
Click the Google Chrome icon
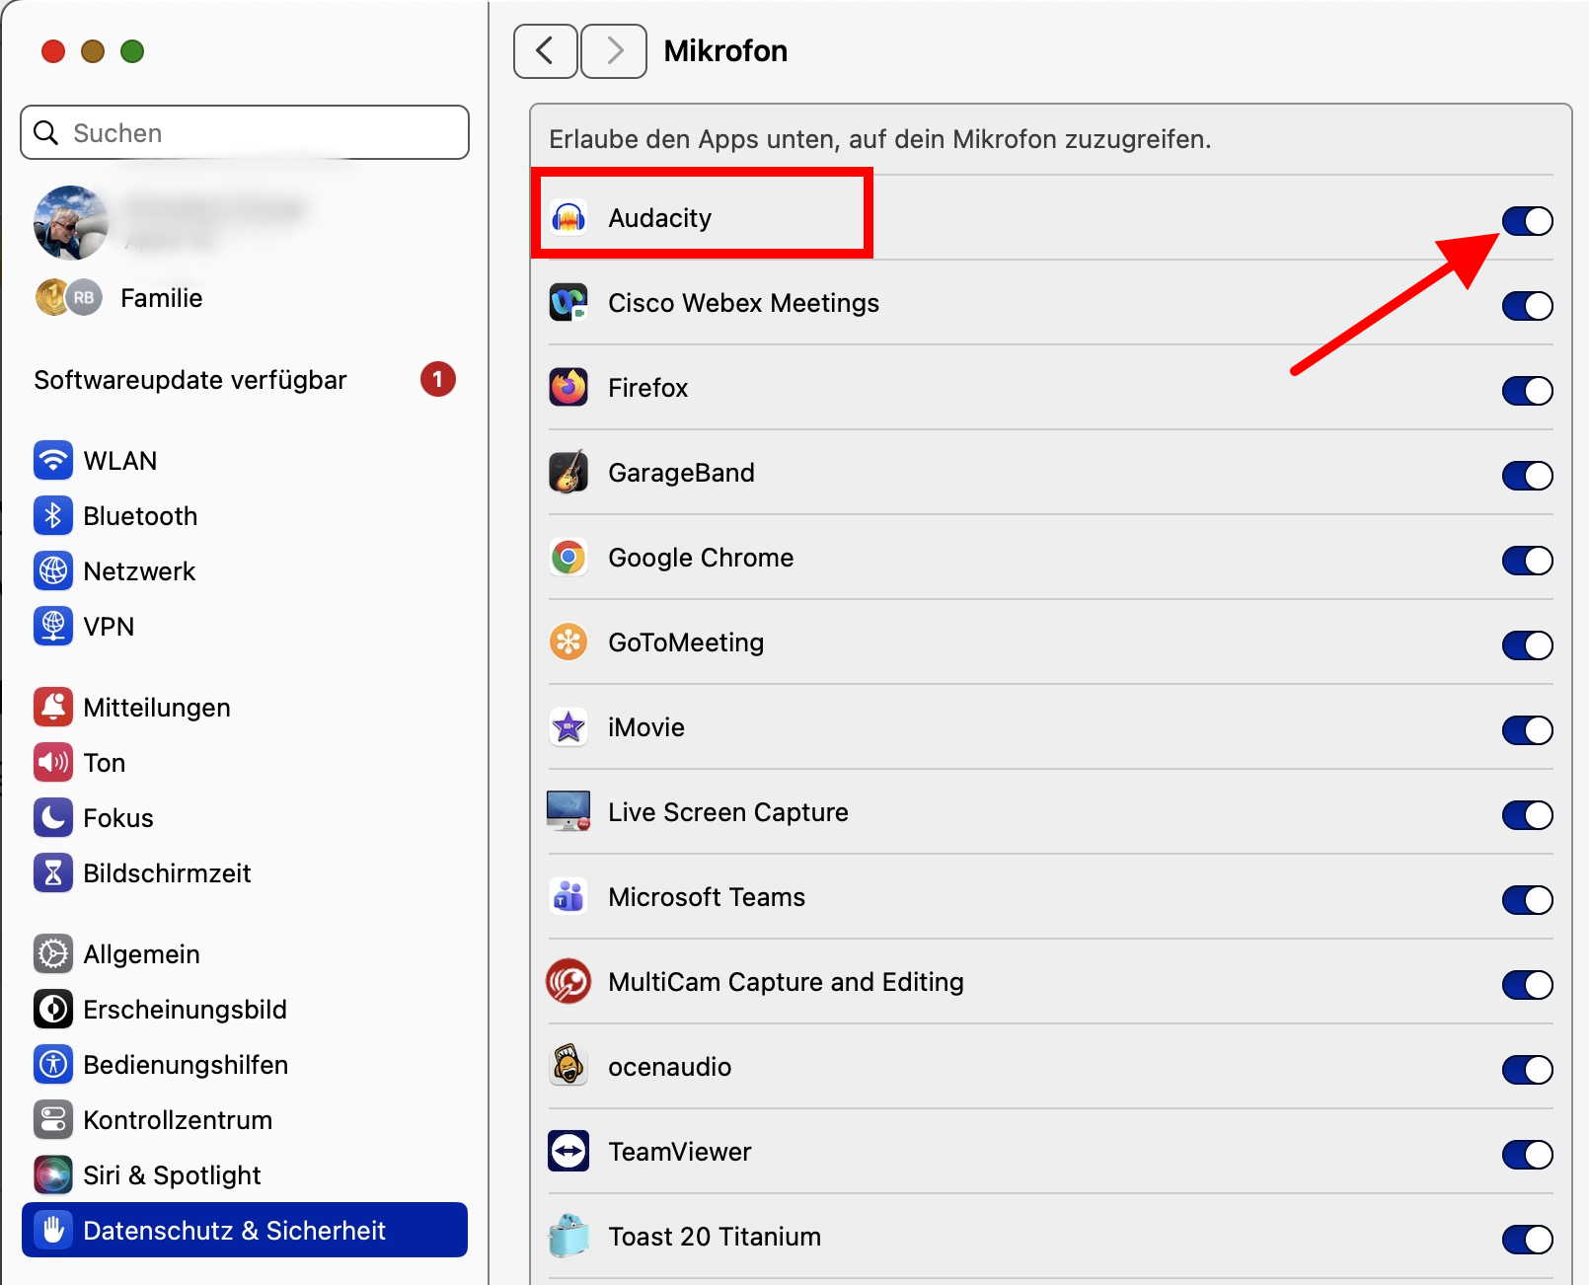tap(568, 557)
